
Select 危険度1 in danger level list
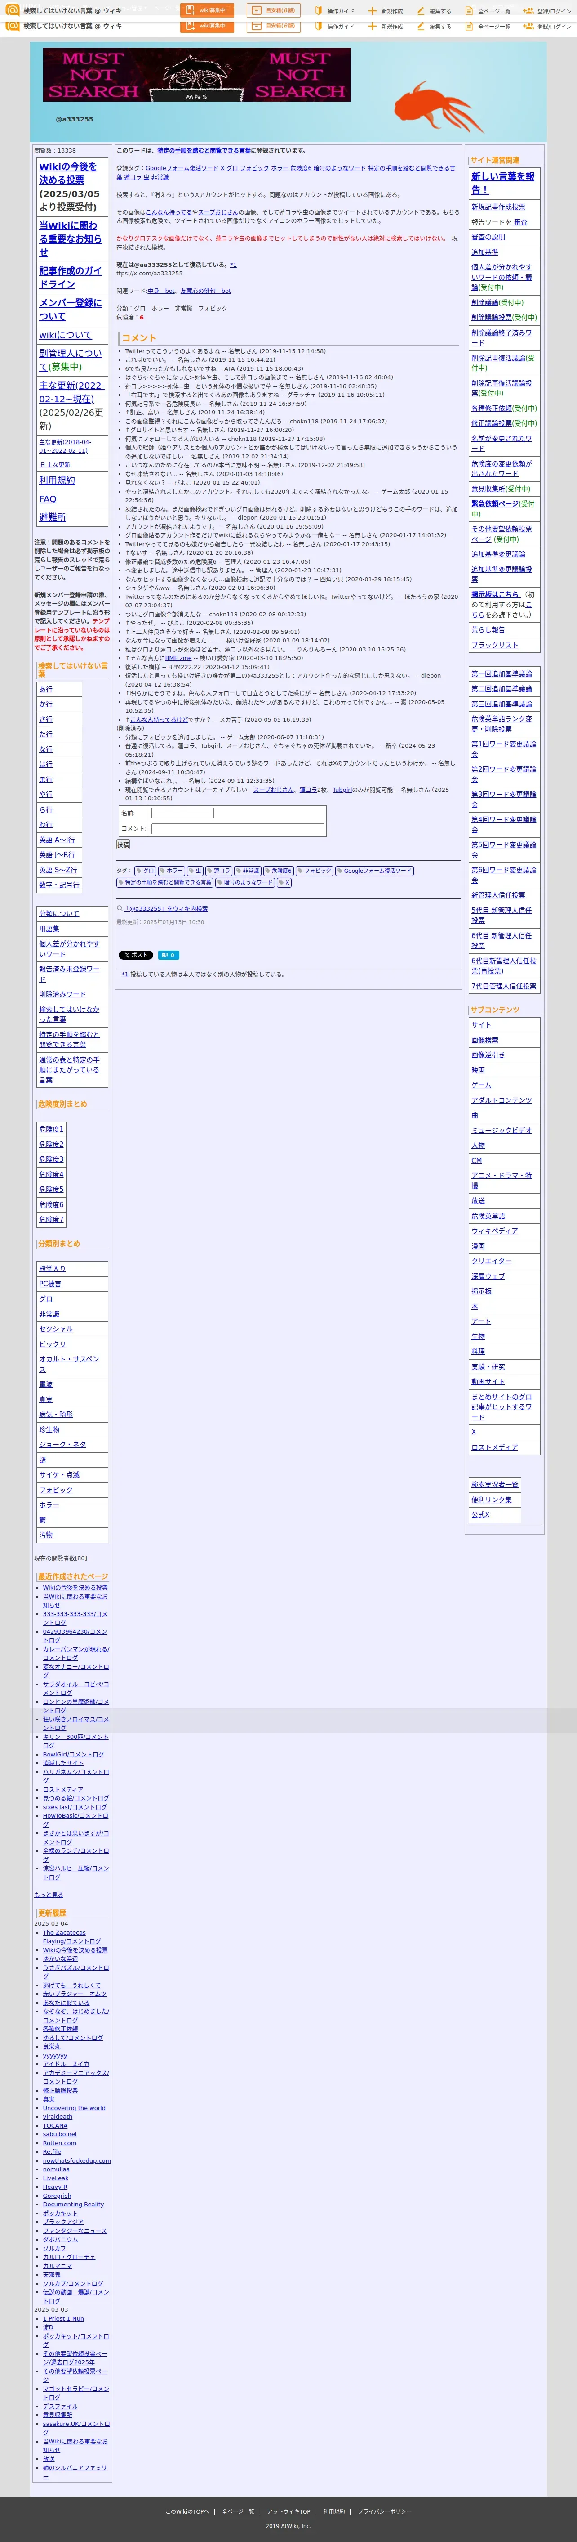[x=51, y=1129]
